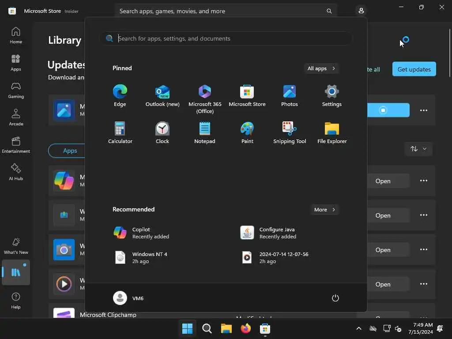452x339 pixels.
Task: Open the clock and date panel
Action: [420, 328]
